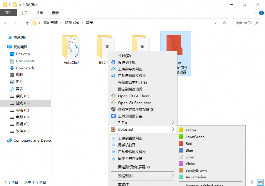The image size is (265, 186).
Task: Select the third yellow folder thumbnail
Action: (140, 43)
